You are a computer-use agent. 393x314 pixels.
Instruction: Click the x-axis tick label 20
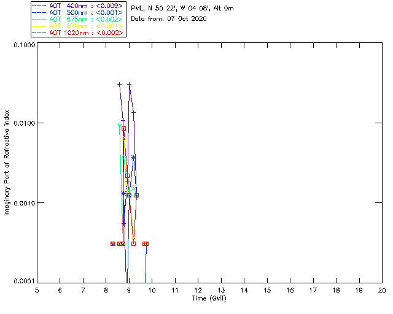tap(382, 290)
